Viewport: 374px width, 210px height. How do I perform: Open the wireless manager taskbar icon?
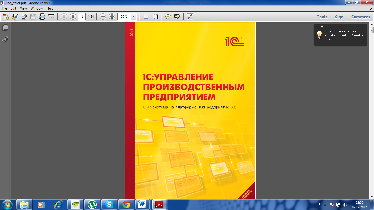tap(75, 204)
